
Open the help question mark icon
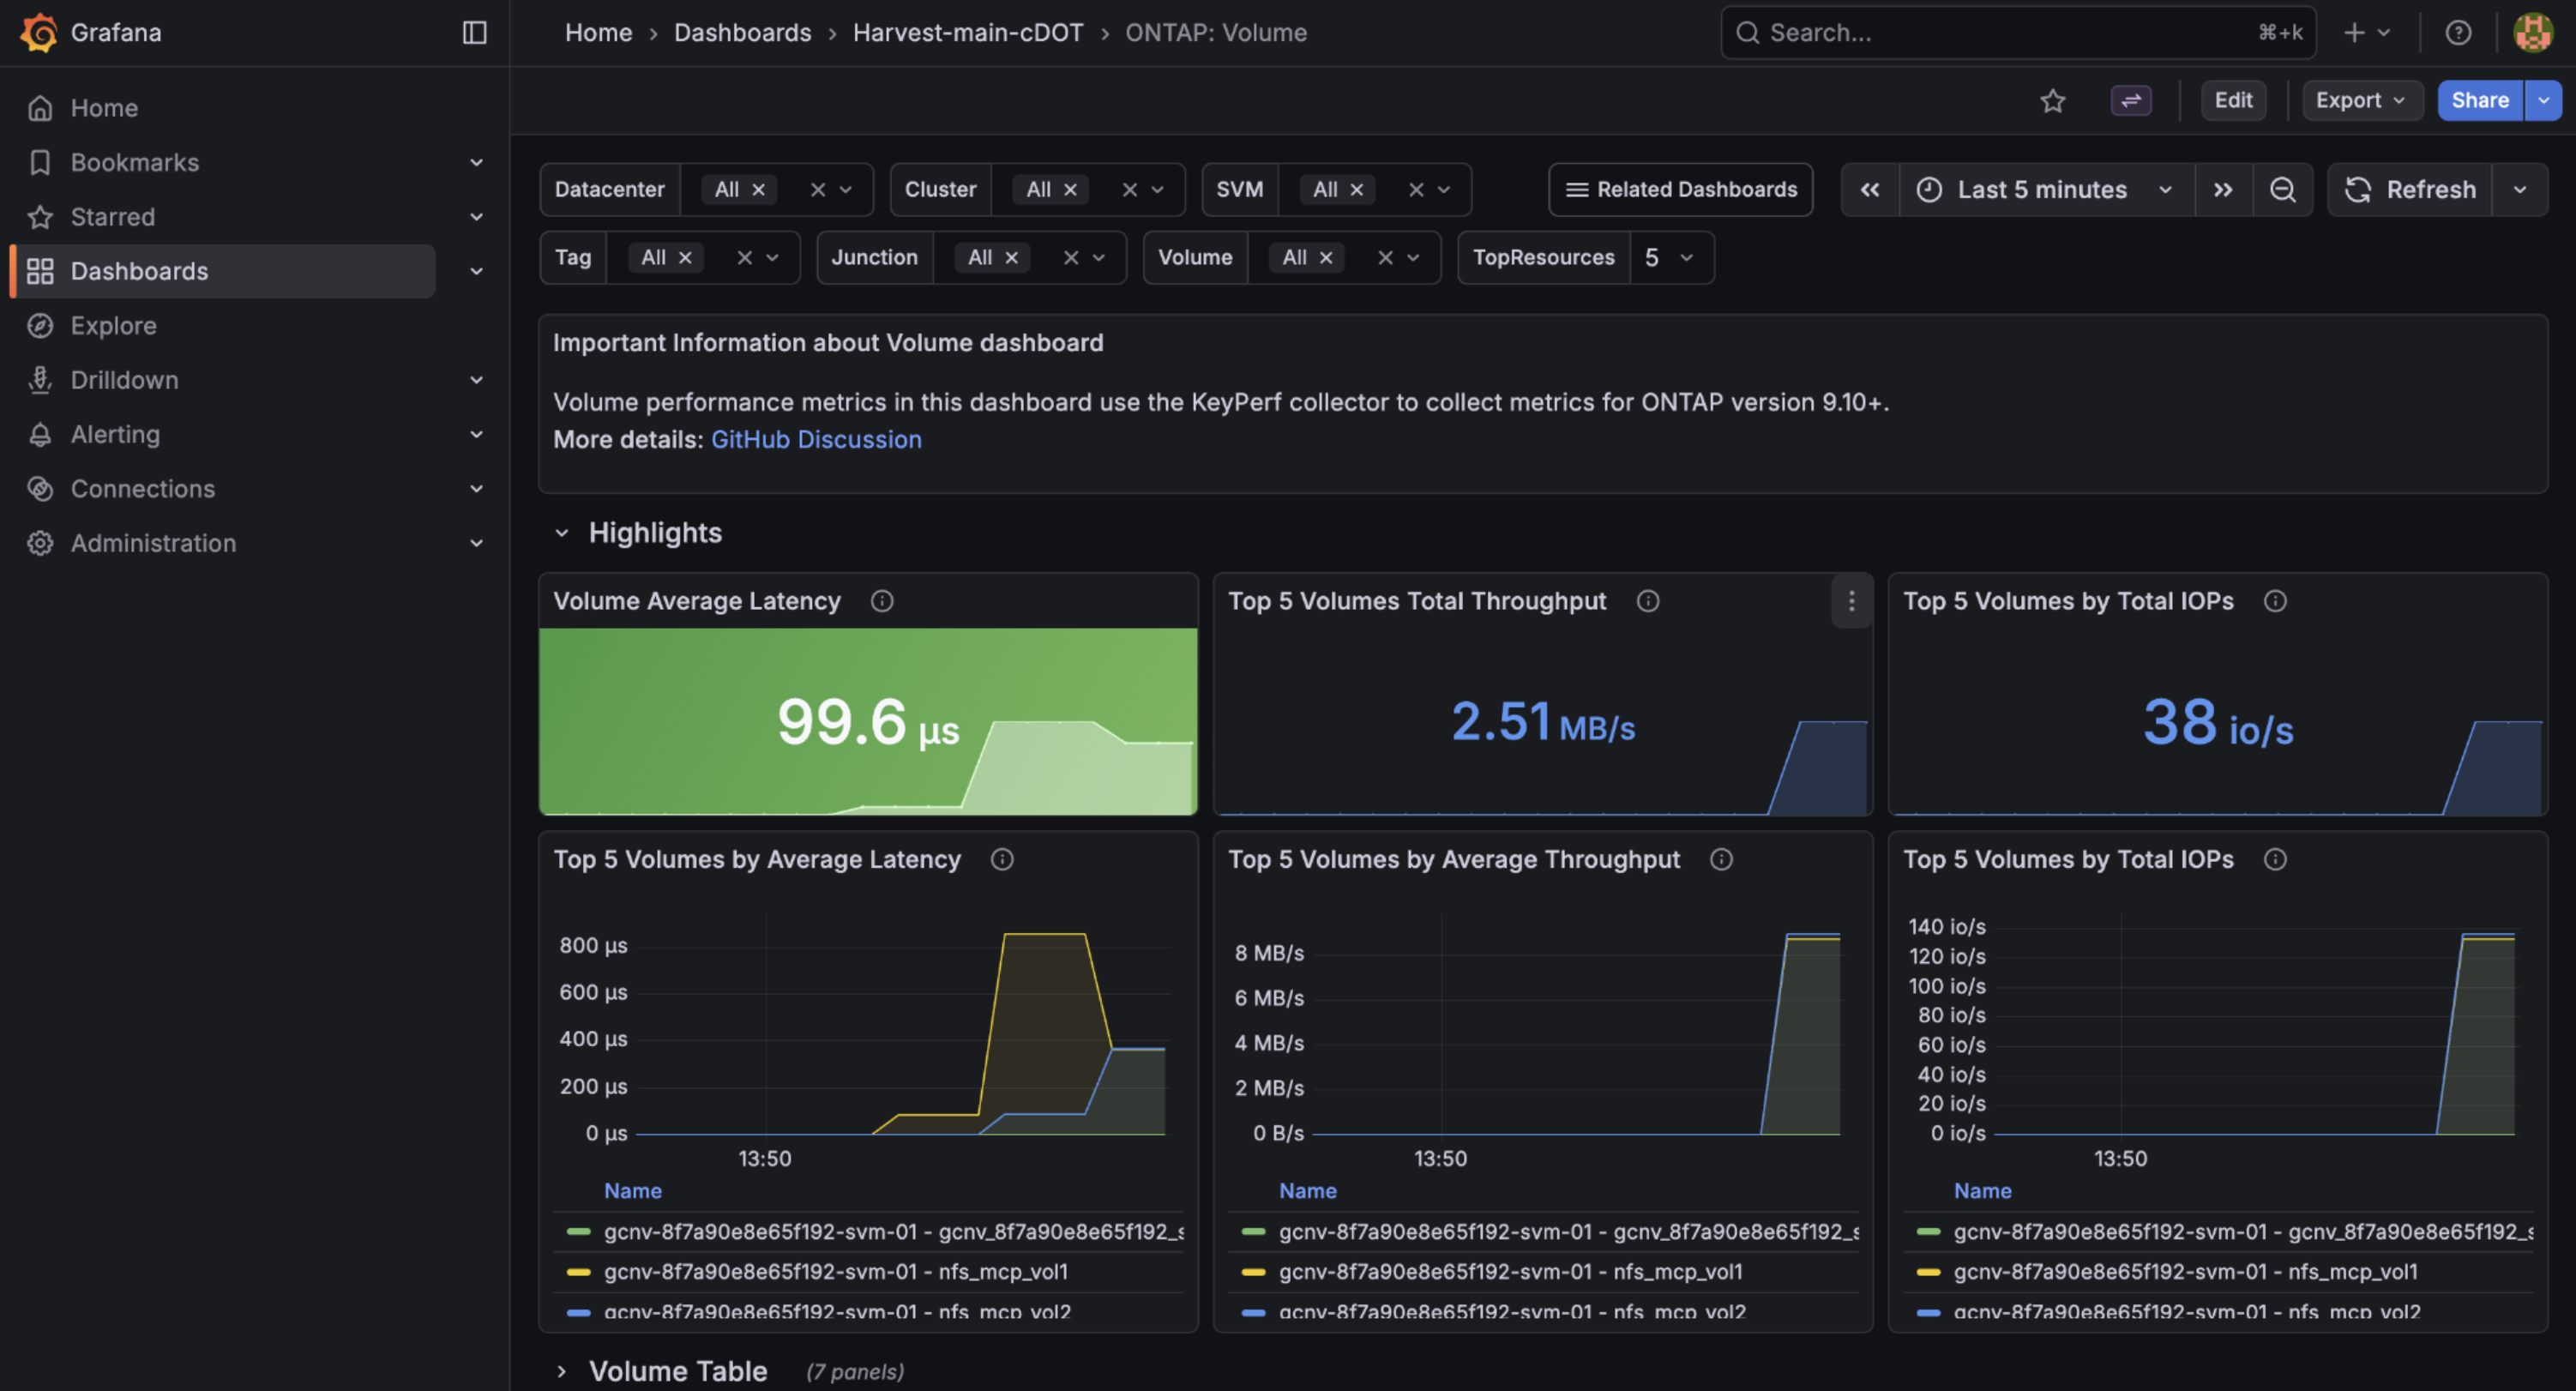coord(2458,32)
